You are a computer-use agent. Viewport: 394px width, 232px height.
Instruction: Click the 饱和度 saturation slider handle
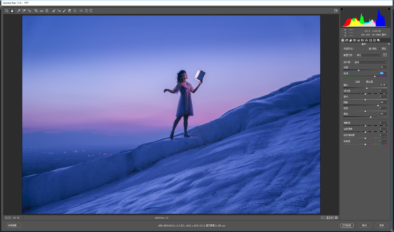pos(365,144)
